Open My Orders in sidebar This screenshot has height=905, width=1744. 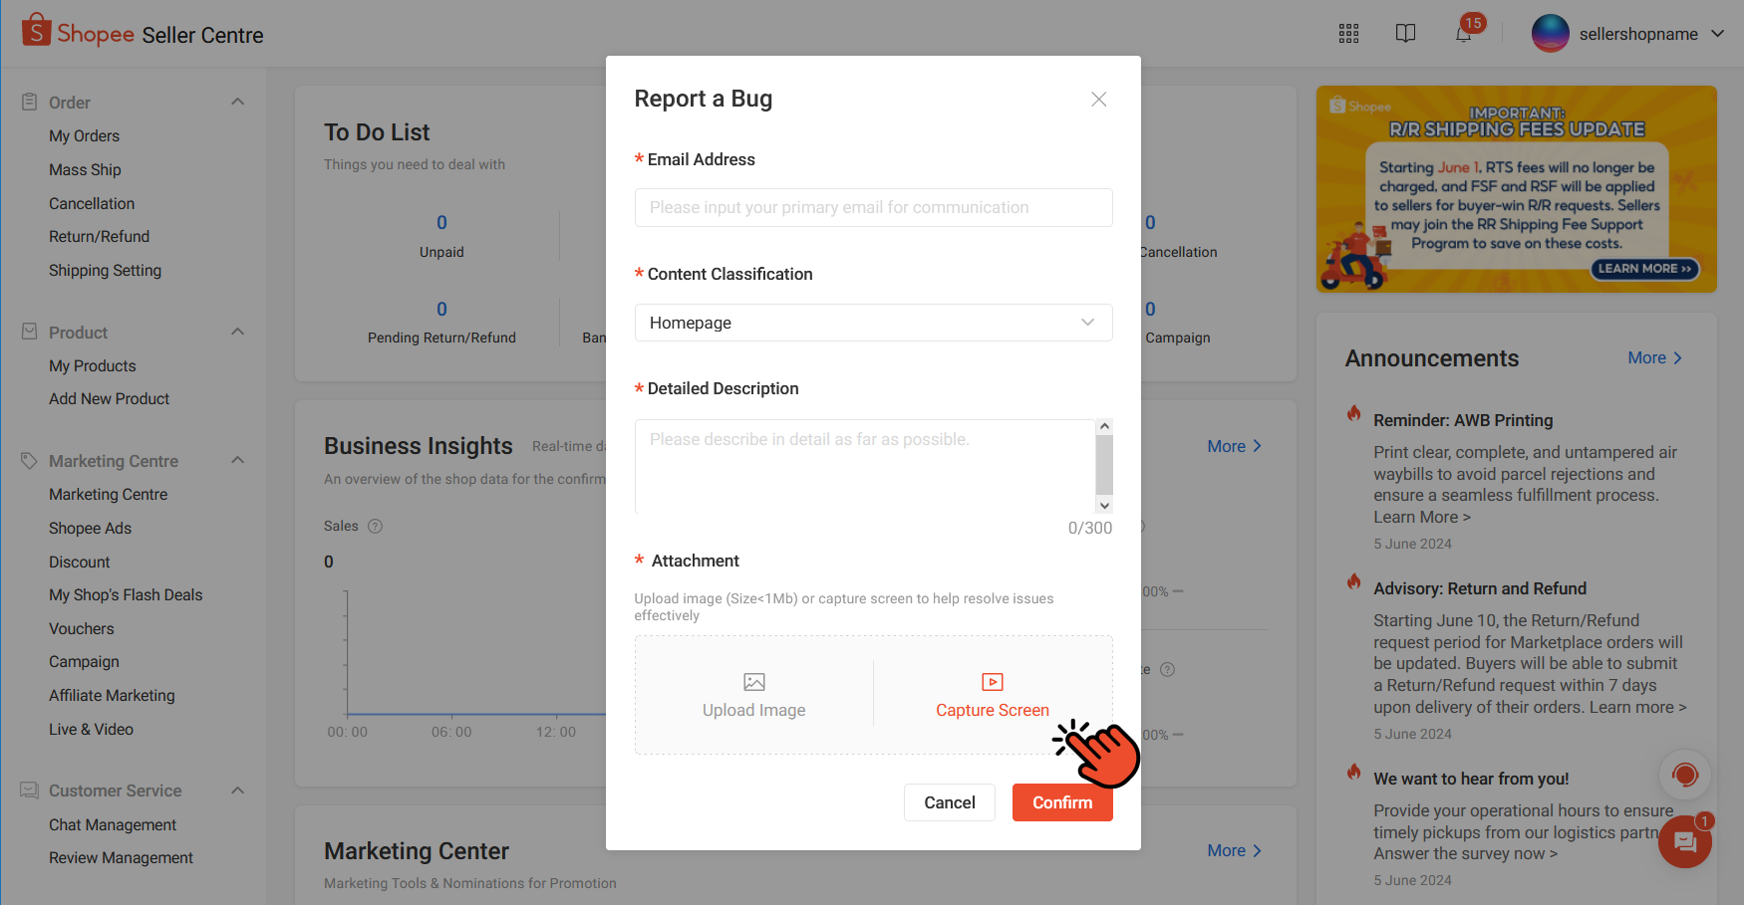[84, 136]
